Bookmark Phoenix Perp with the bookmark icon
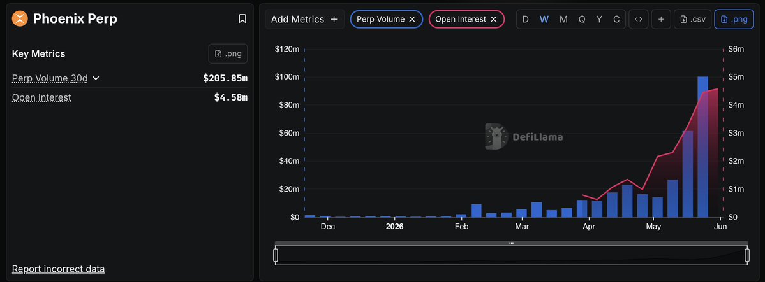Image resolution: width=765 pixels, height=282 pixels. [242, 18]
